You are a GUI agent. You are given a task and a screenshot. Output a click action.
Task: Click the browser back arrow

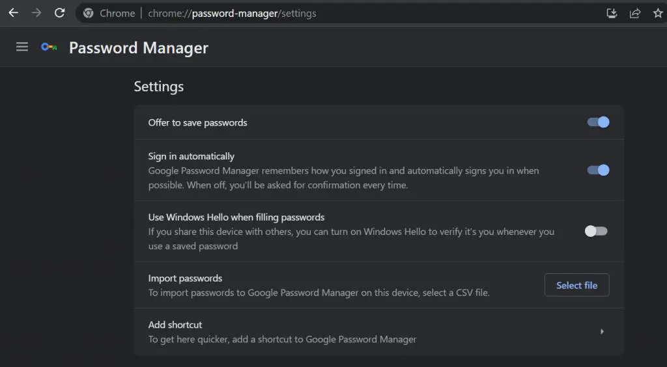tap(13, 13)
